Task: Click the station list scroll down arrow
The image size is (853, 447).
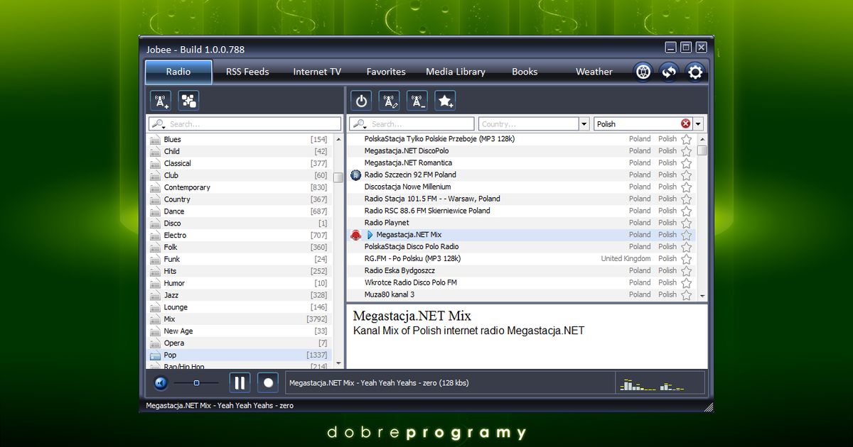Action: [702, 296]
